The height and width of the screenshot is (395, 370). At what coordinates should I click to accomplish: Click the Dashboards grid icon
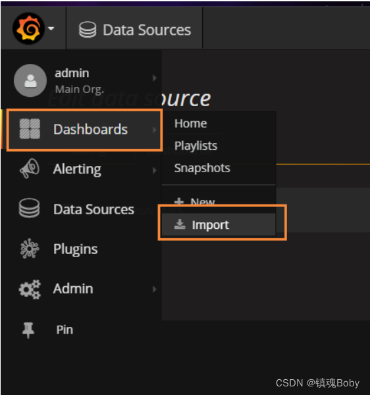click(x=30, y=129)
